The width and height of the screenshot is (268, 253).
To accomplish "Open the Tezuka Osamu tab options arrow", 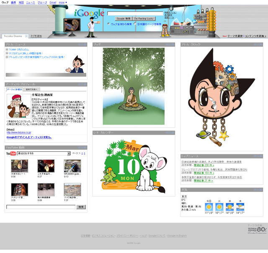I will 26,36.
